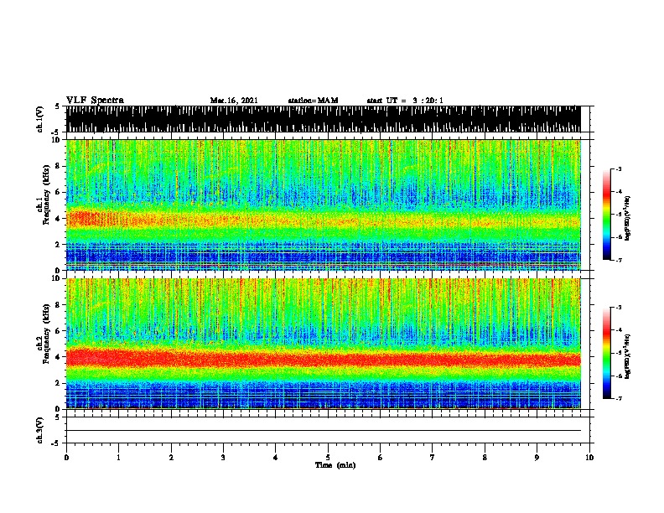Click the ch.1 "Frequency (kHz)" axis label
The image size is (664, 513).
(x=46, y=194)
